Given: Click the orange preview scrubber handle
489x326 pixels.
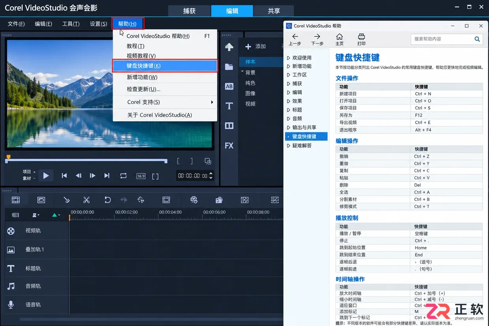Looking at the screenshot, I should tap(8, 157).
